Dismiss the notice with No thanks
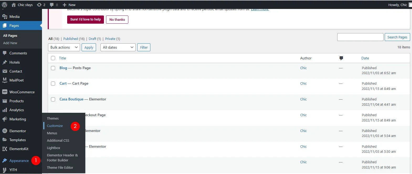The width and height of the screenshot is (412, 174). (117, 19)
